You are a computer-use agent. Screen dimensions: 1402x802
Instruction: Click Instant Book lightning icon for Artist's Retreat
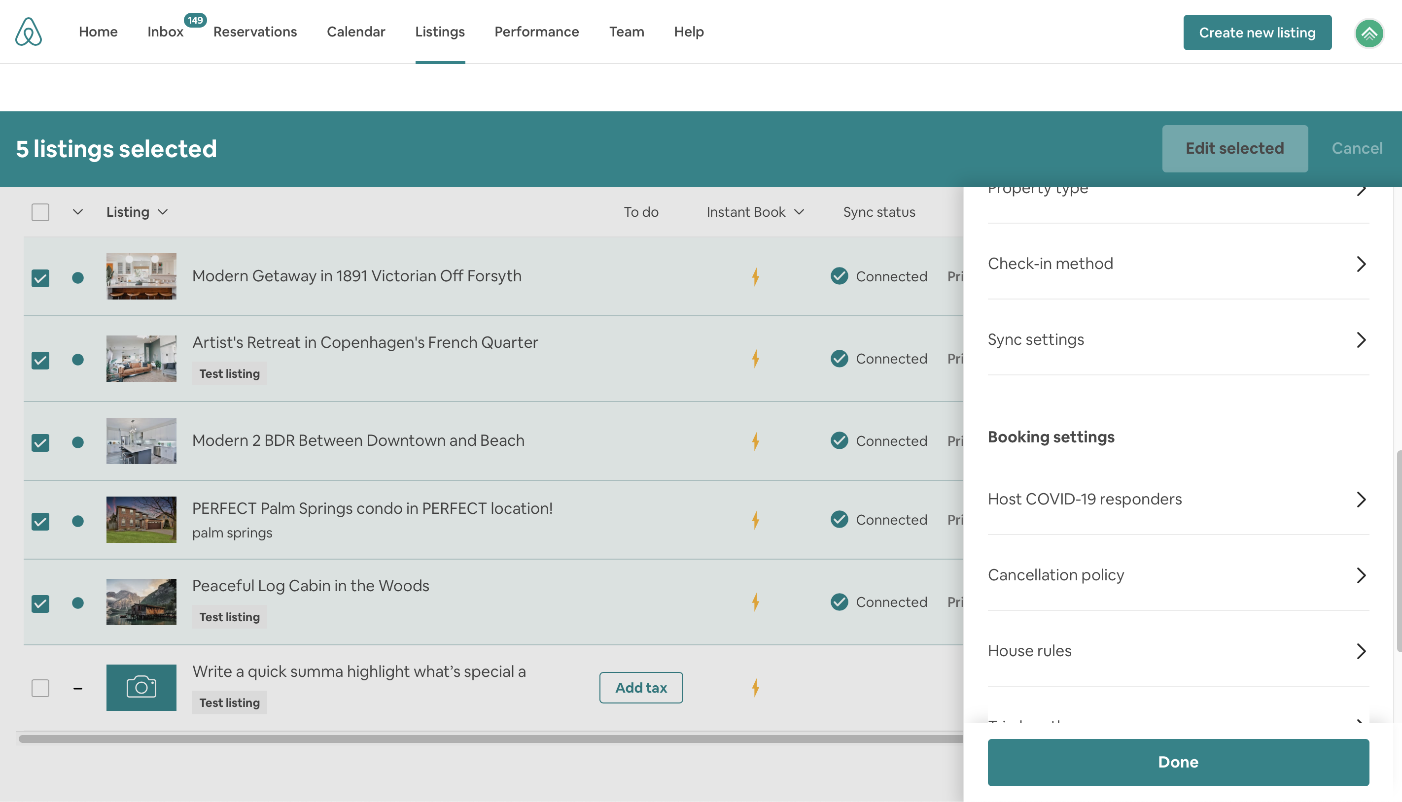click(756, 359)
